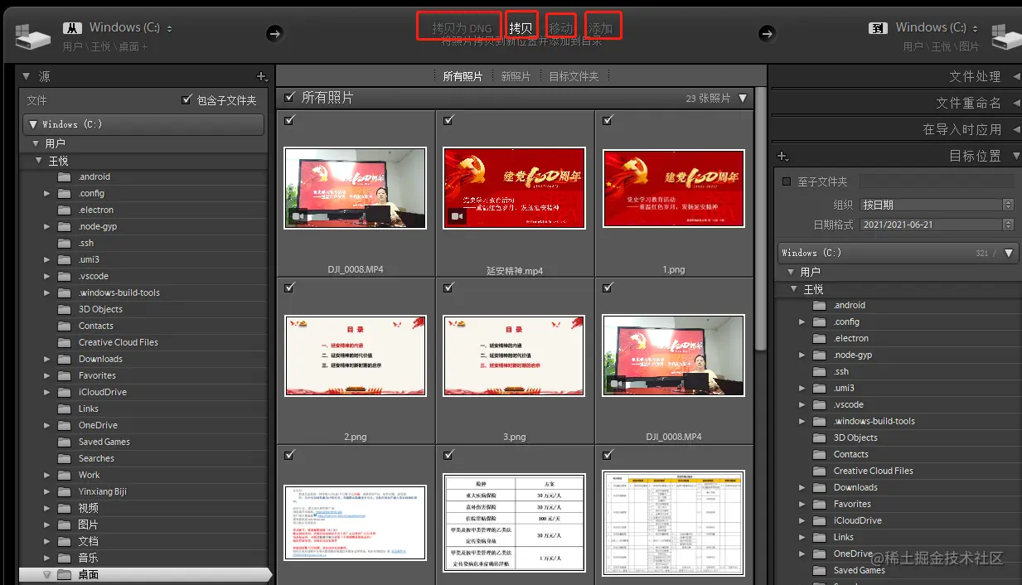
Task: Switch to the 新照片 tab
Action: click(x=516, y=76)
